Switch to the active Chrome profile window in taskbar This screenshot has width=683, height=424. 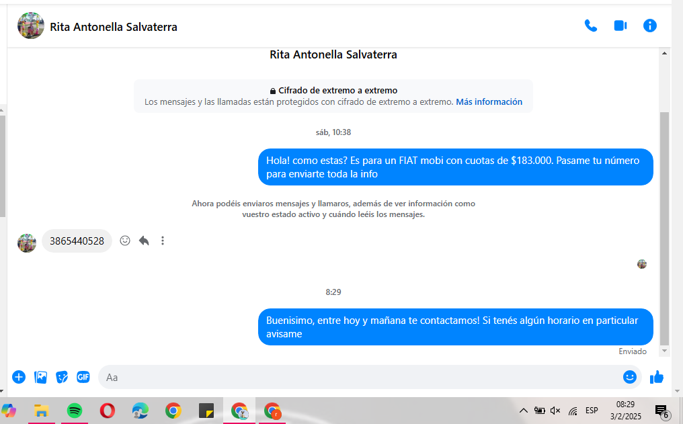pos(239,411)
